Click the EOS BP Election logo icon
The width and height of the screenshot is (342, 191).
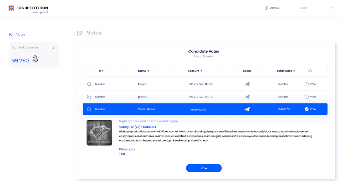pos(11,8)
